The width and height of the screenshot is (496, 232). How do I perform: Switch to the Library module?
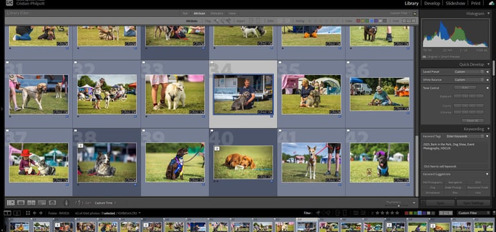pos(411,3)
